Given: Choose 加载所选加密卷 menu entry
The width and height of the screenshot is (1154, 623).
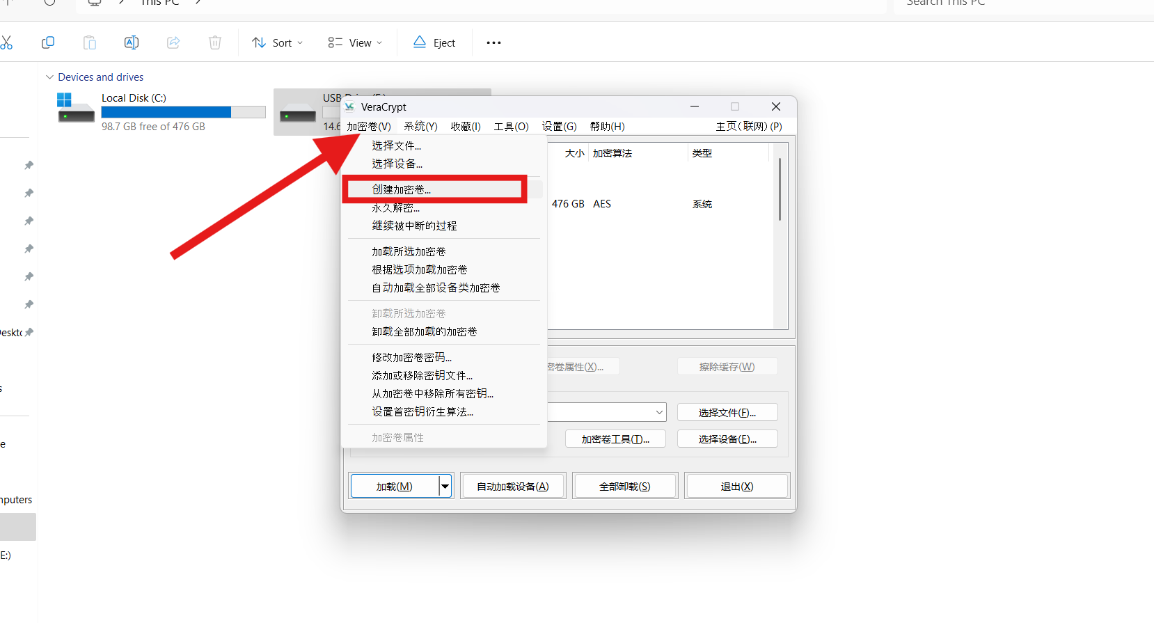Looking at the screenshot, I should tap(444, 251).
